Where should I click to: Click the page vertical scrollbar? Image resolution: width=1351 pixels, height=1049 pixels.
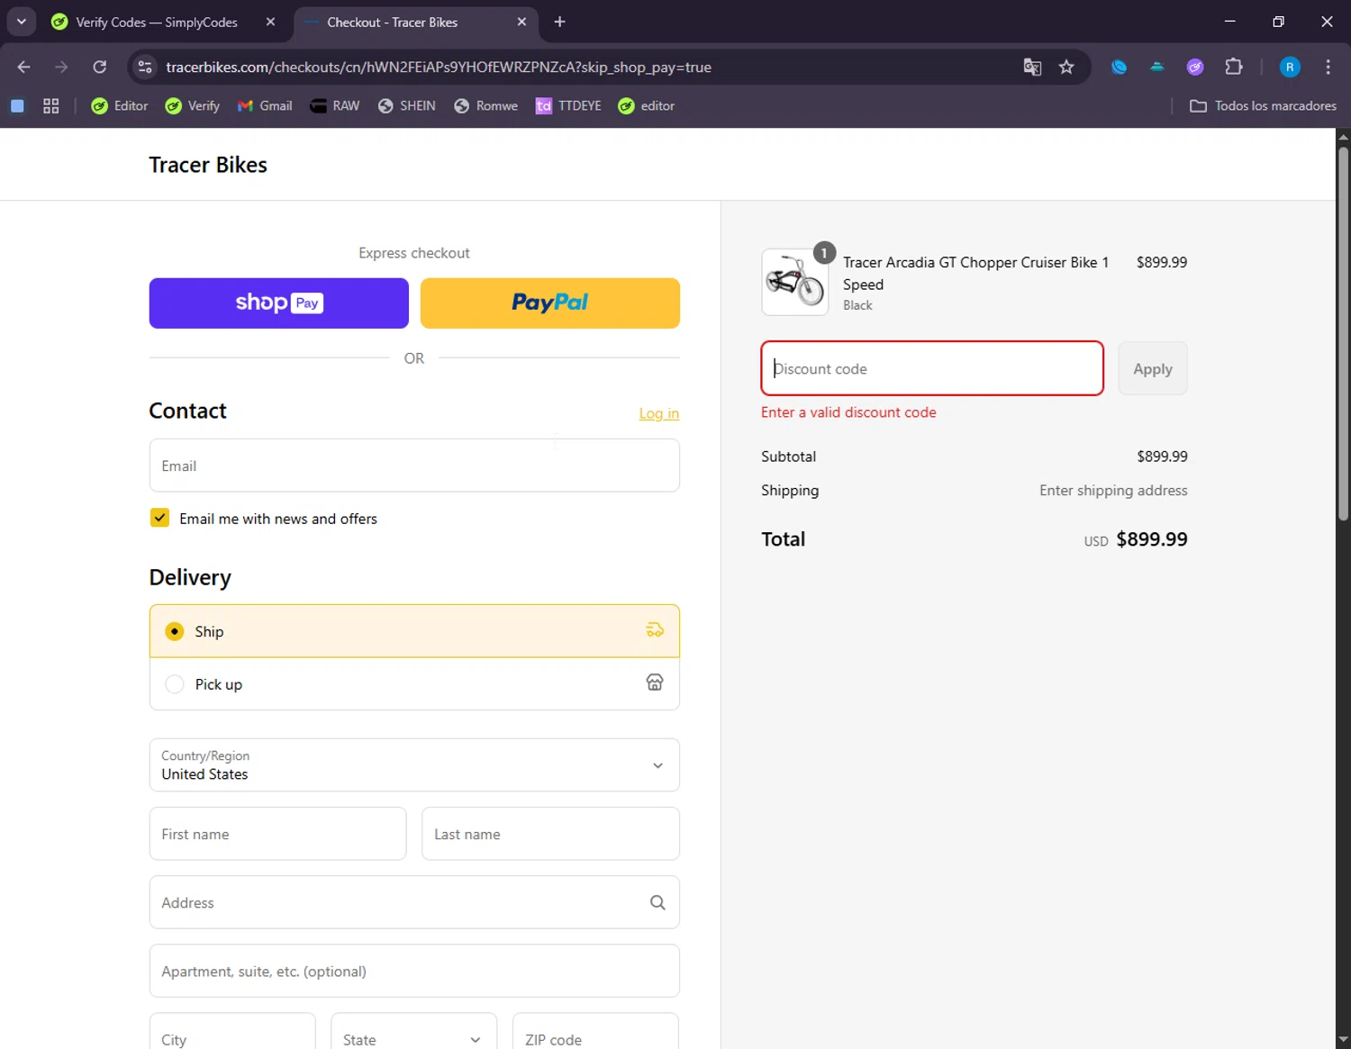coord(1343,333)
